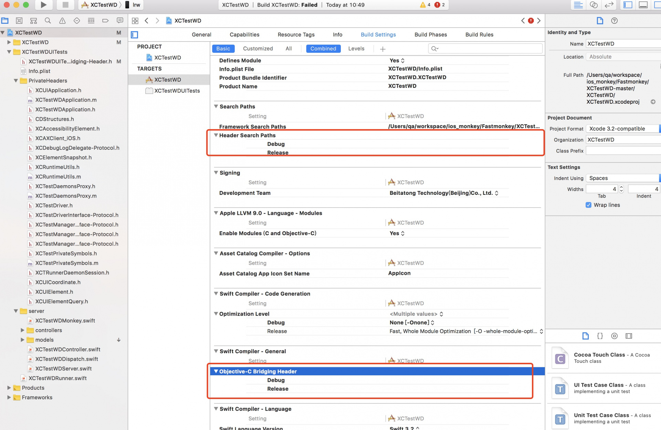Switch to the General tab
The height and width of the screenshot is (430, 661).
click(201, 34)
